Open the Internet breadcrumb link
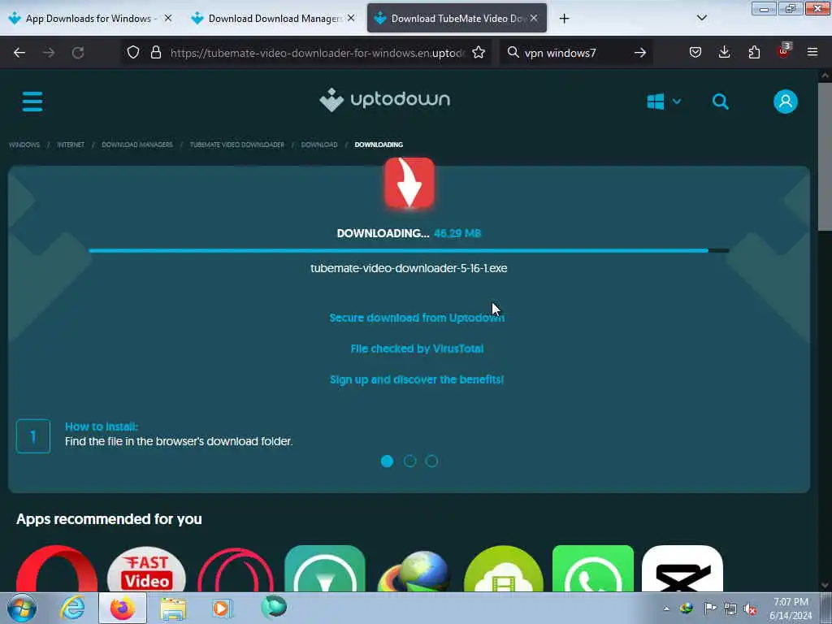This screenshot has height=624, width=832. tap(71, 145)
